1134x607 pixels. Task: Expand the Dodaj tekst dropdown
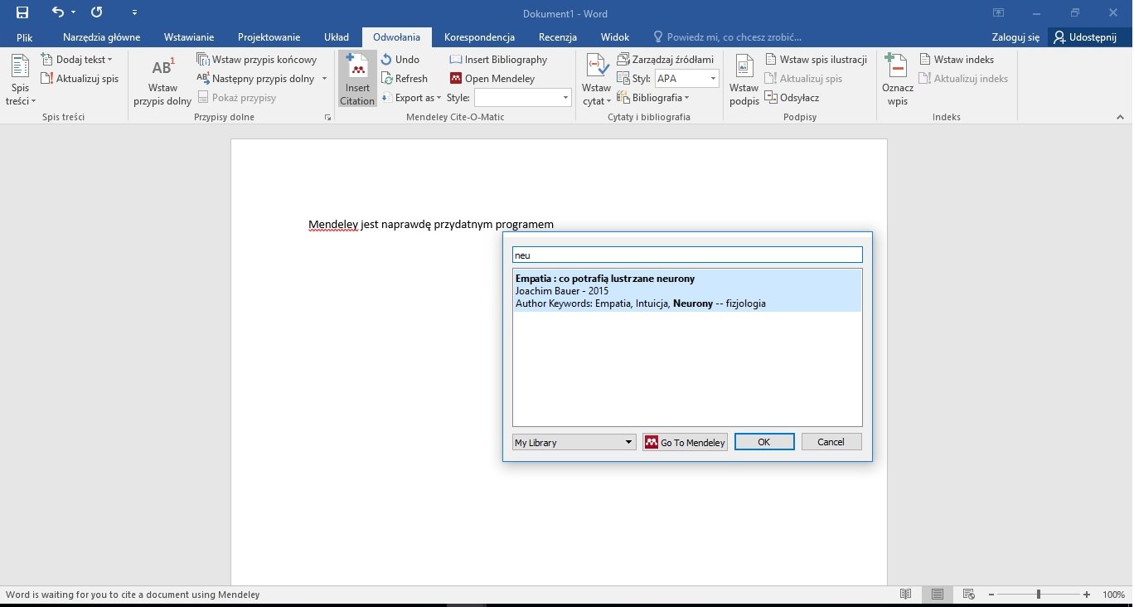[x=77, y=60]
